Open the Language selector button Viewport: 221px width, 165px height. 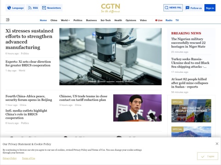point(16,8)
